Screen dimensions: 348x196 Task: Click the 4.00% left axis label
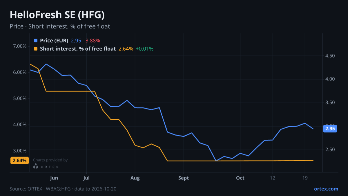(x=20, y=125)
